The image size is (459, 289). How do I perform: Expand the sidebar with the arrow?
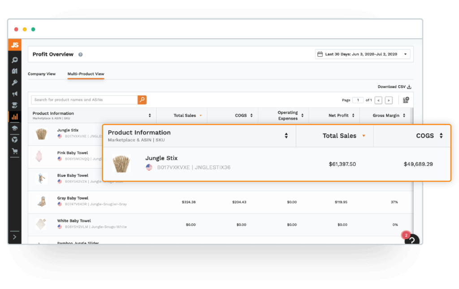tap(15, 237)
